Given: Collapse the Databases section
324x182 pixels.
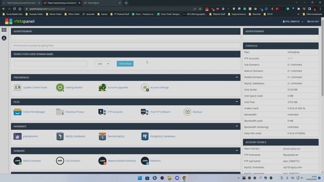Looking at the screenshot, I should [237, 126].
